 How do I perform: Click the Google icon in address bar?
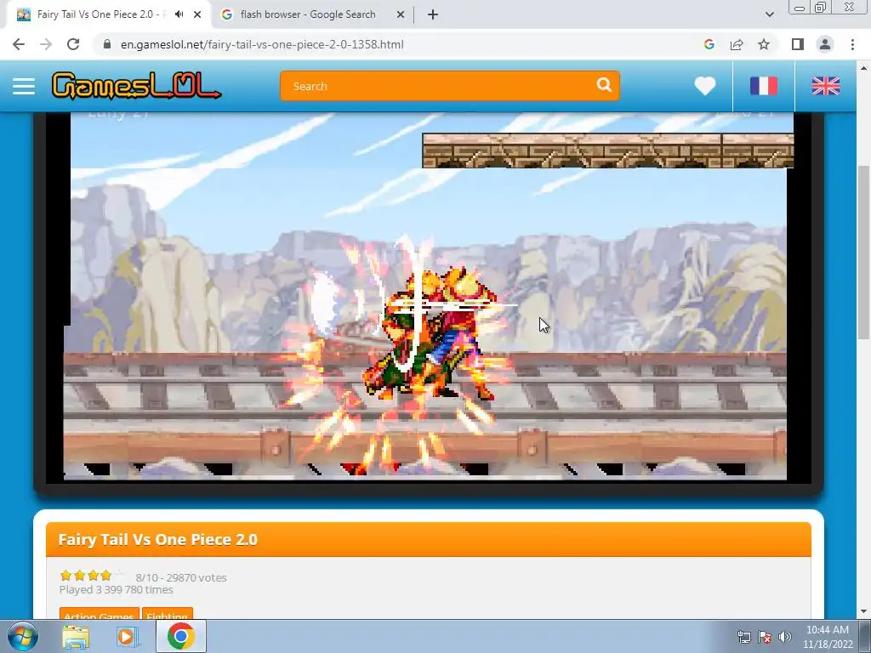pyautogui.click(x=709, y=44)
